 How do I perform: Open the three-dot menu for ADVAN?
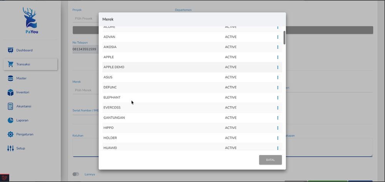[x=278, y=37]
